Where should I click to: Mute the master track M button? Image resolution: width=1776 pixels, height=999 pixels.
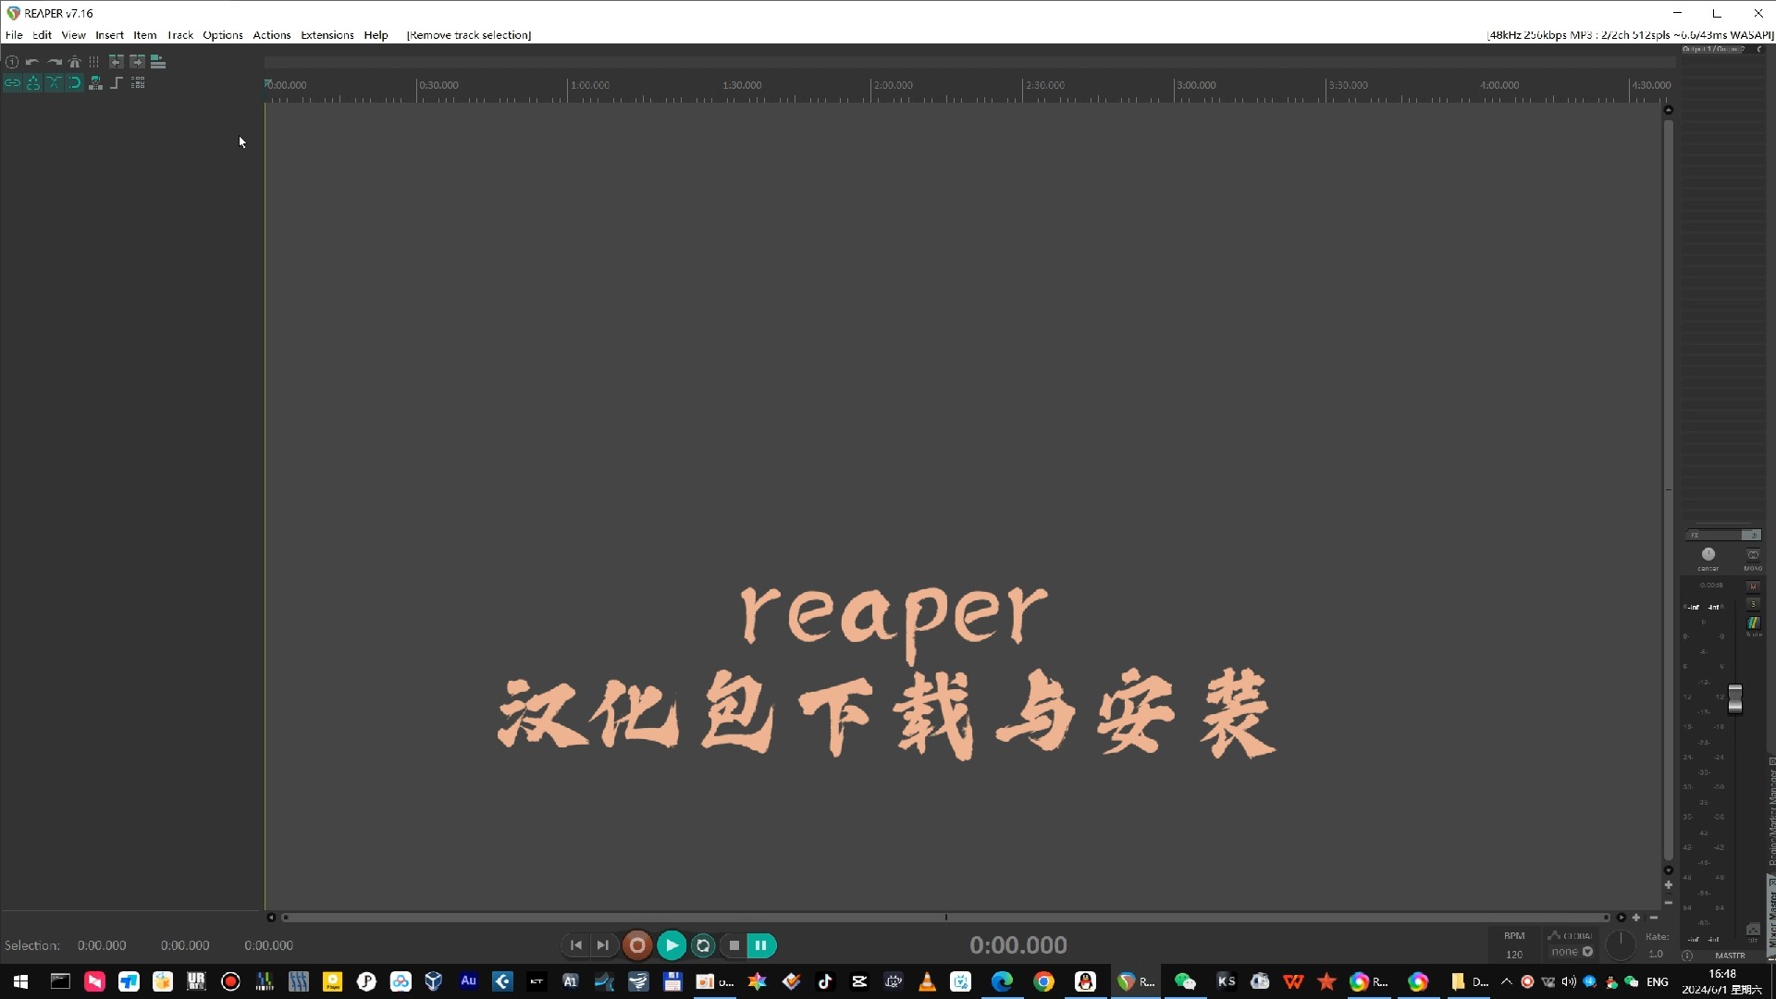coord(1753,586)
